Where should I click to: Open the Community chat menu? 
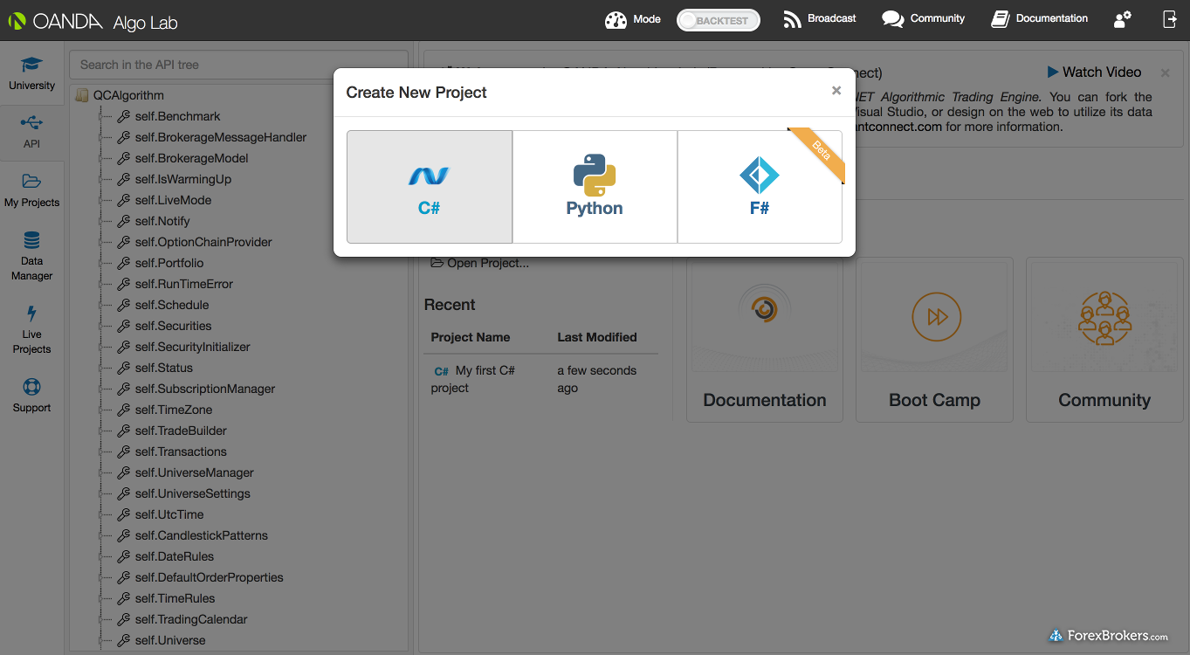point(923,18)
